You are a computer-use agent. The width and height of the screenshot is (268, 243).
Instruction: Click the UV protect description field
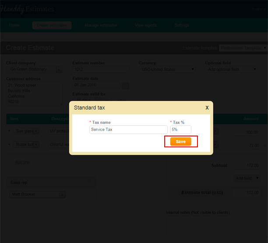(59, 131)
